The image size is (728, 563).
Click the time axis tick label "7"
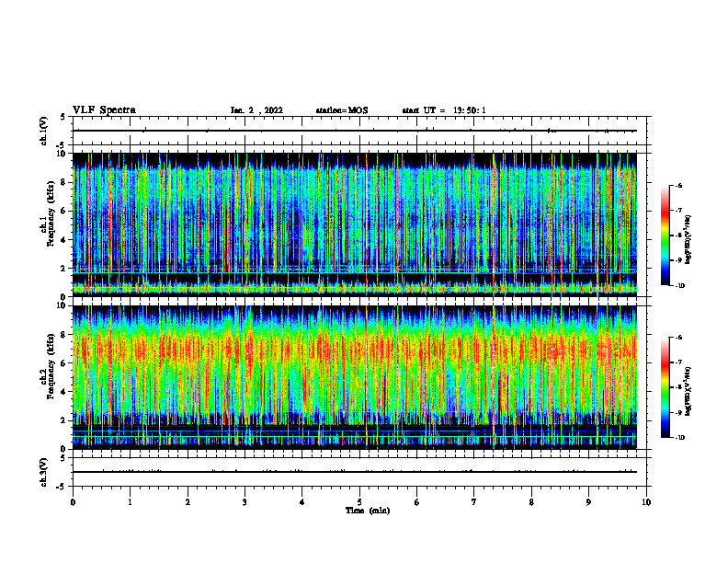[x=474, y=502]
